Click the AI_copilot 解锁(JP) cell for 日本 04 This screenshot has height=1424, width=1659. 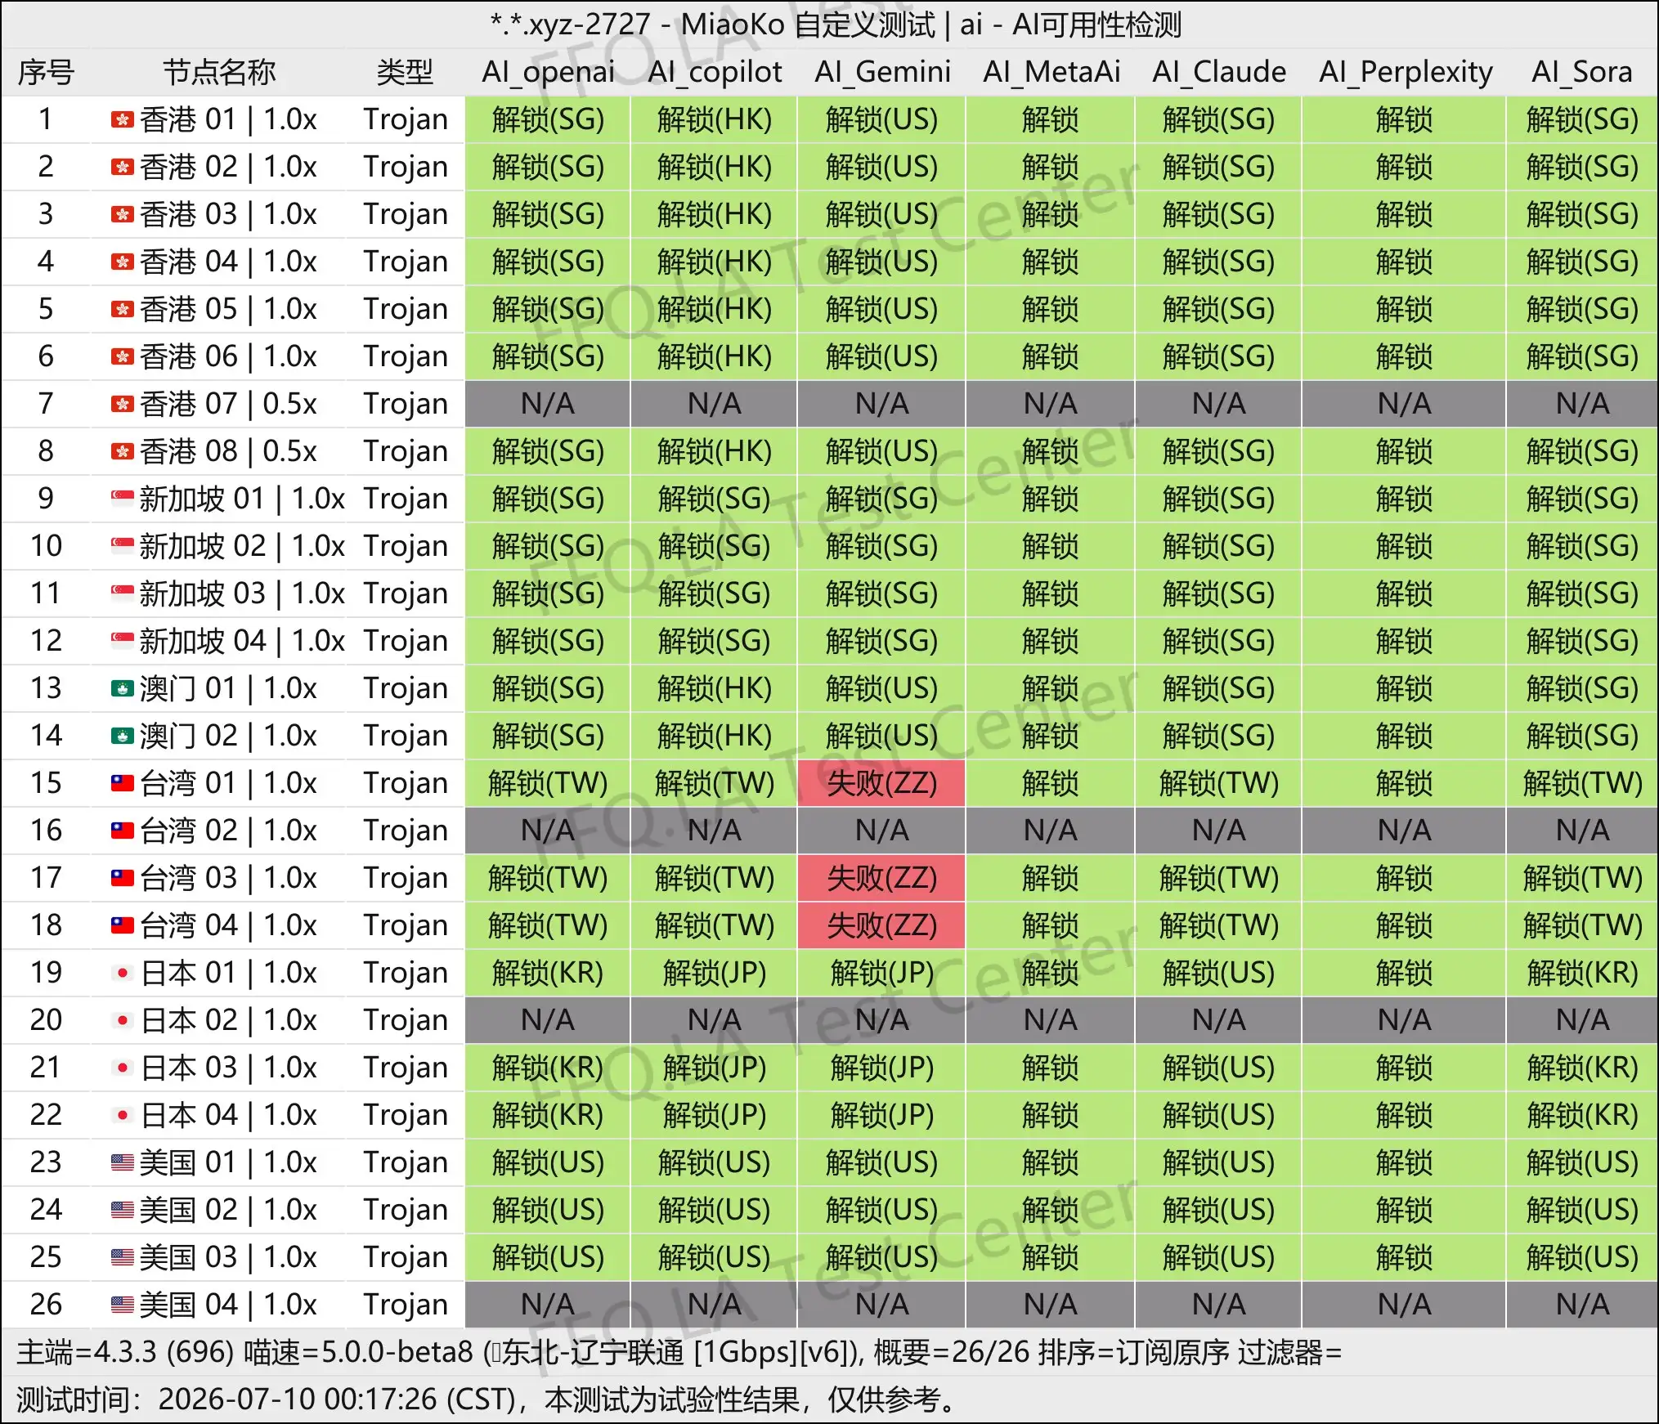coord(714,1115)
